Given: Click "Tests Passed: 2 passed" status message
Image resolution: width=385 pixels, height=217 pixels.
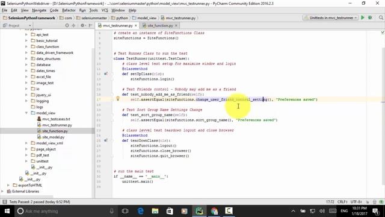Looking at the screenshot, I should pos(40,202).
